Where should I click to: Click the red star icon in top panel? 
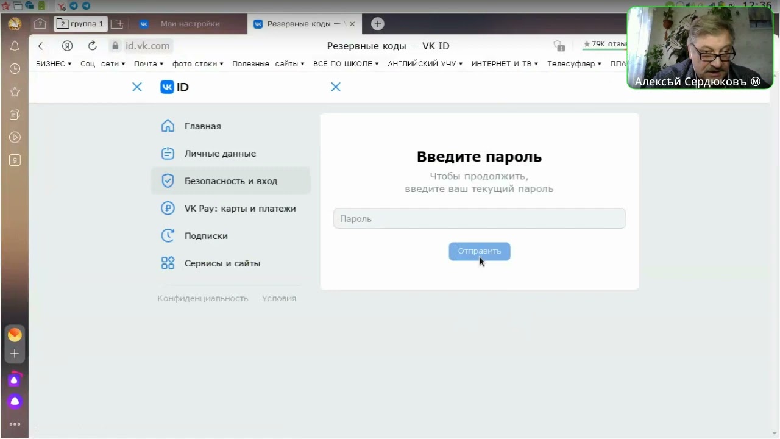(x=4, y=5)
